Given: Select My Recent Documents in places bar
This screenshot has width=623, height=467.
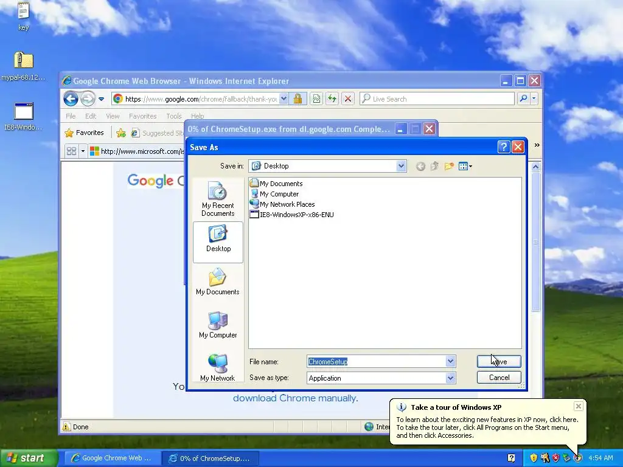Looking at the screenshot, I should [x=218, y=199].
